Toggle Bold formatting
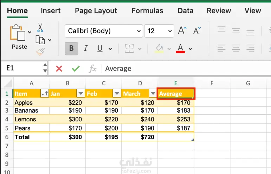The height and width of the screenshot is (174, 271). point(71,48)
